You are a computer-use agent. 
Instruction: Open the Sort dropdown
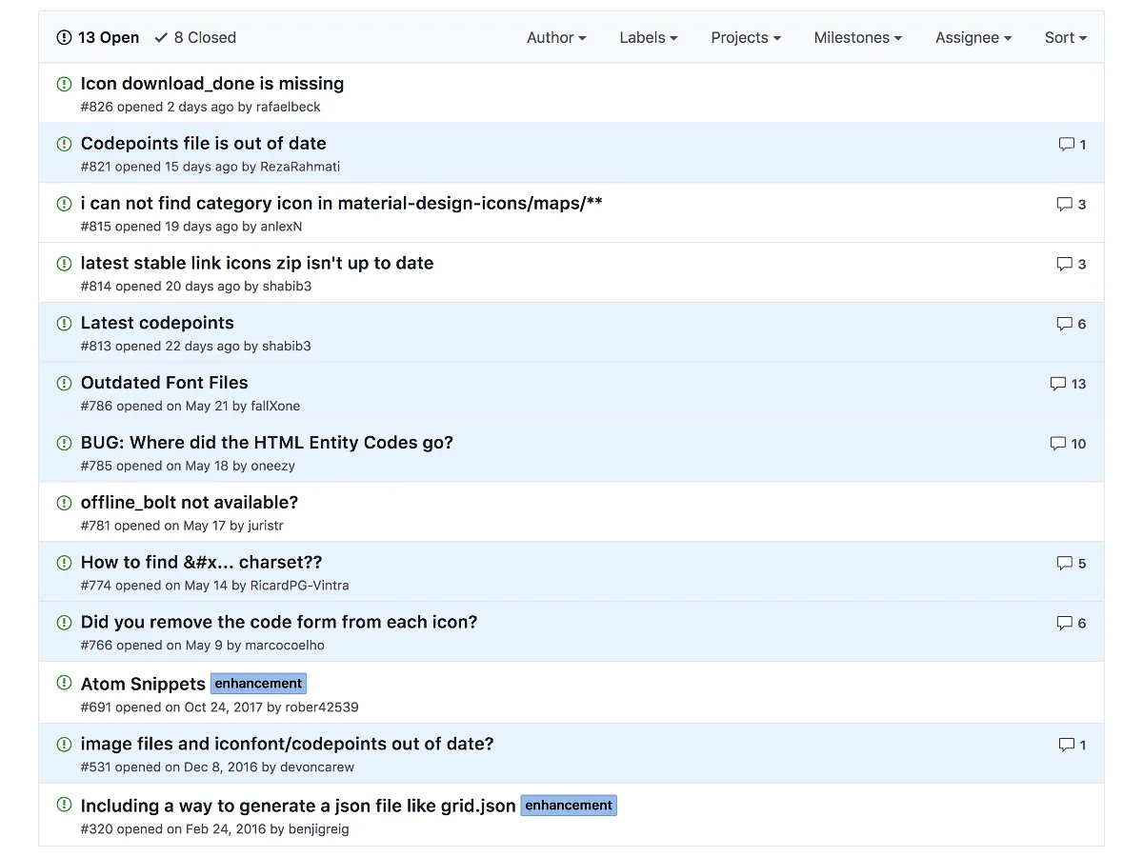tap(1066, 38)
